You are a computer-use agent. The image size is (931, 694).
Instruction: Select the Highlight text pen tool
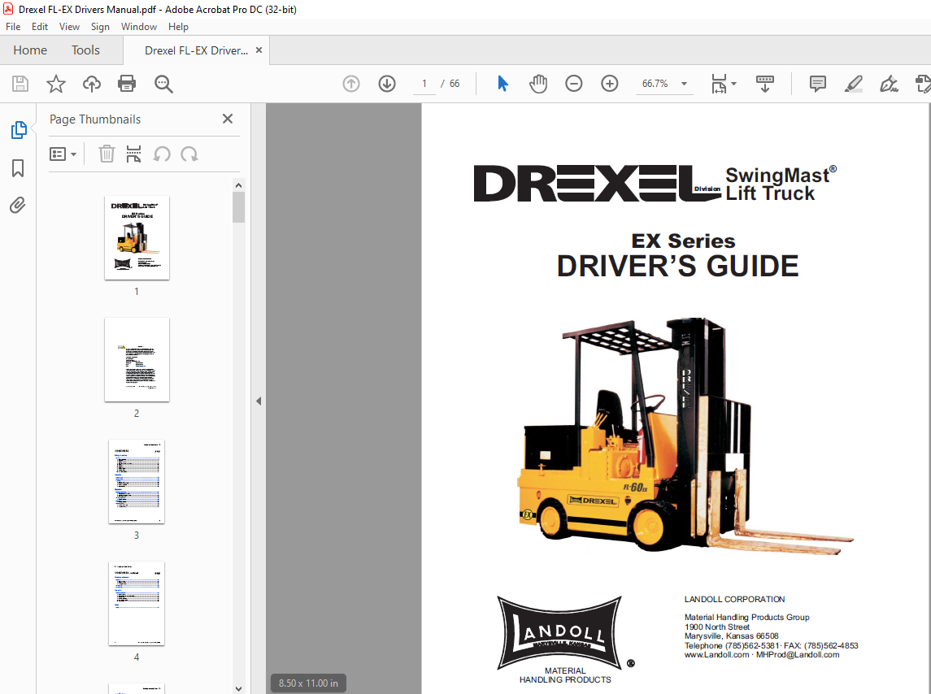point(853,84)
